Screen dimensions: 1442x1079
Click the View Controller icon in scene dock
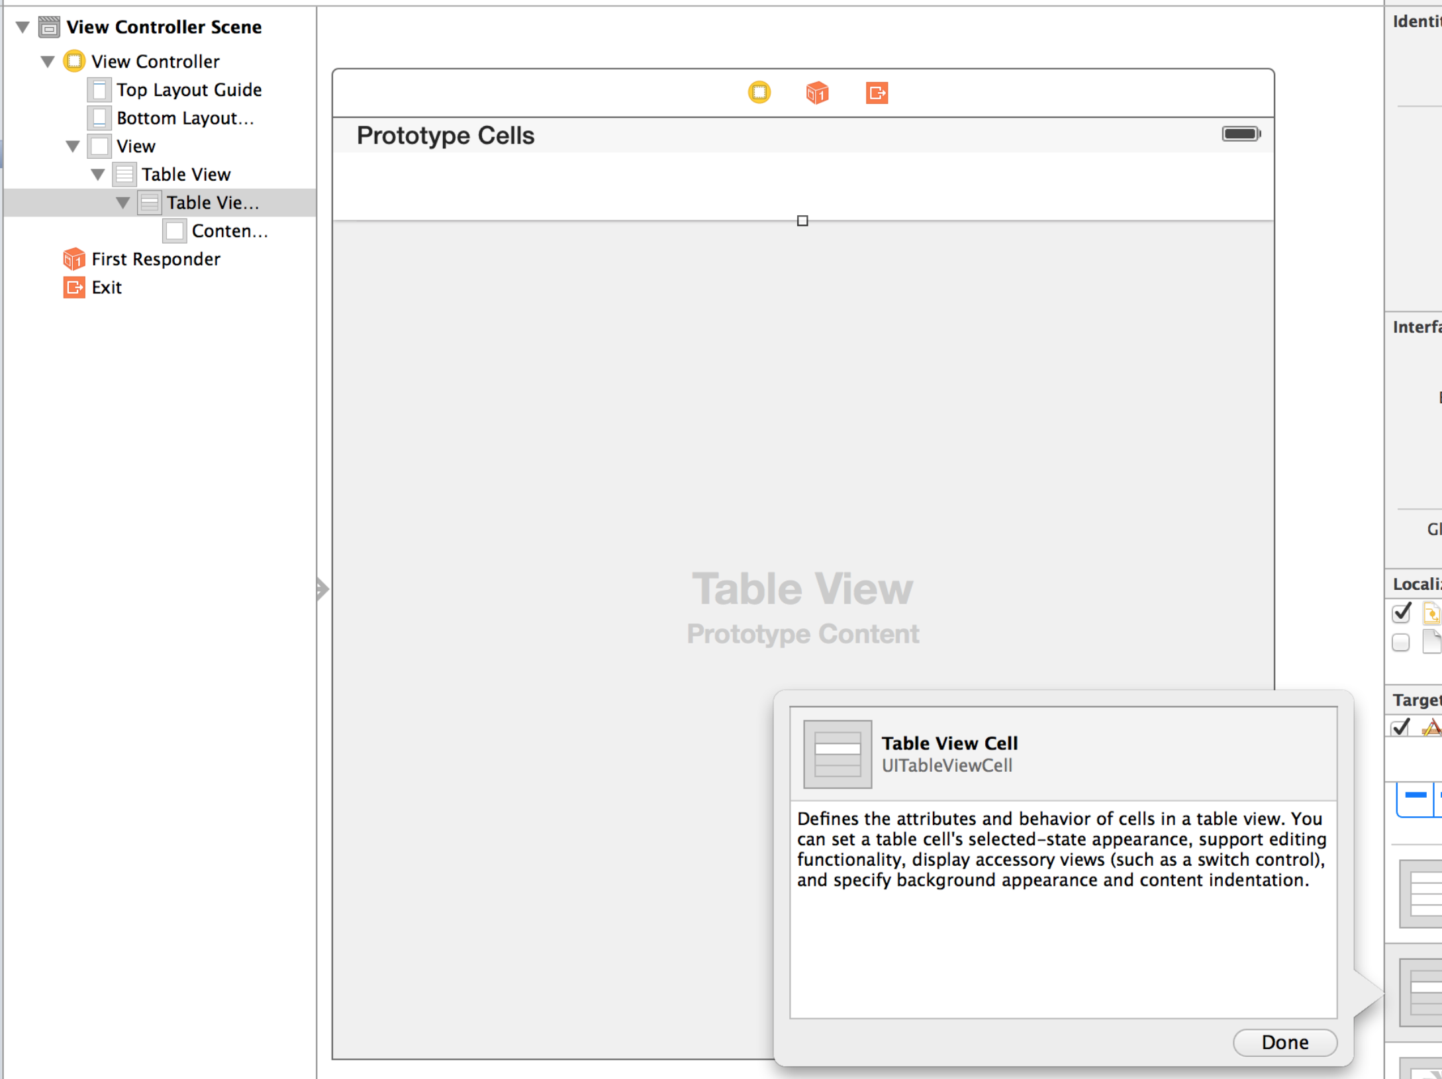click(x=759, y=92)
